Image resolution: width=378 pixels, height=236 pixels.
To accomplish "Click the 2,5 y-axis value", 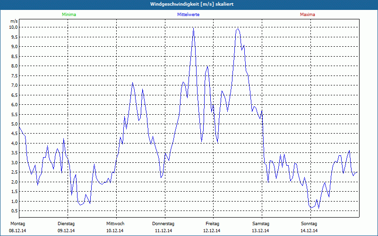I will [15, 172].
